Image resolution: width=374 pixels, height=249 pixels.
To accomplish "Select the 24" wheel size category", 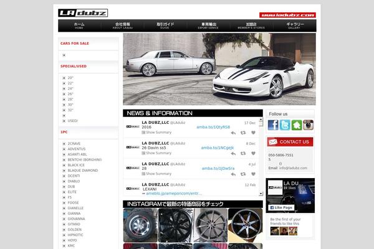I will tap(70, 88).
